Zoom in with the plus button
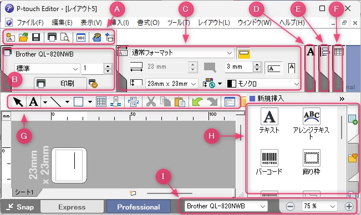361x215 pixels. [349, 206]
